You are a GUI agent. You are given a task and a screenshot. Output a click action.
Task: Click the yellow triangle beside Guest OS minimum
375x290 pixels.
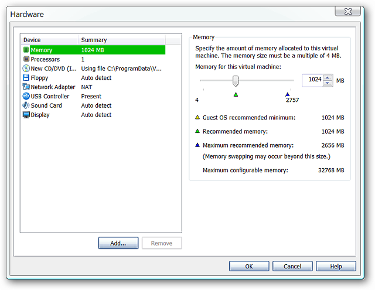pyautogui.click(x=197, y=117)
